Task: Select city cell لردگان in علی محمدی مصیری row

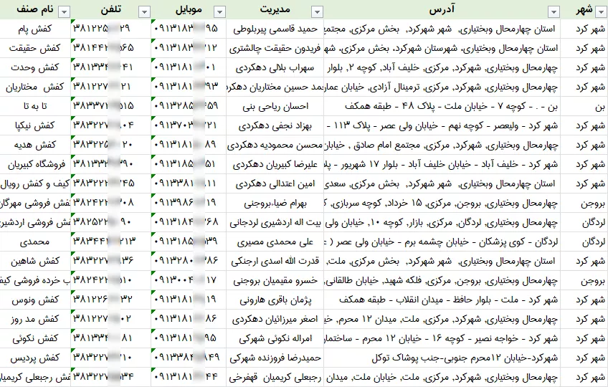Action: click(x=584, y=242)
